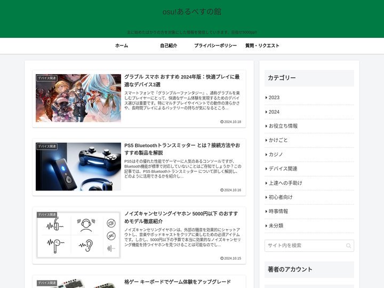
Task: Click the clock icon beside 2024.10.15
Action: click(x=222, y=258)
